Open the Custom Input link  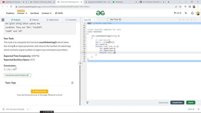click(x=163, y=103)
